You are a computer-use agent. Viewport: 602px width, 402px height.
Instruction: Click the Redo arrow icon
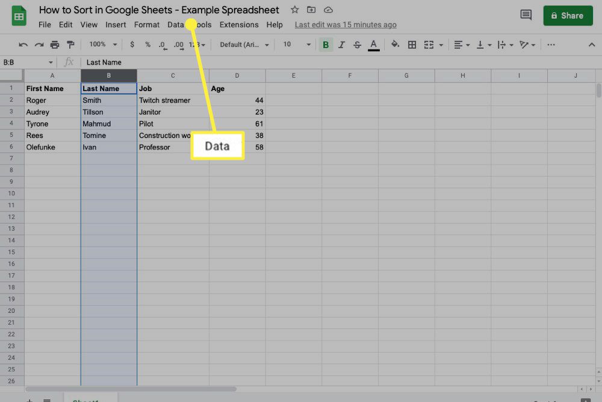39,45
